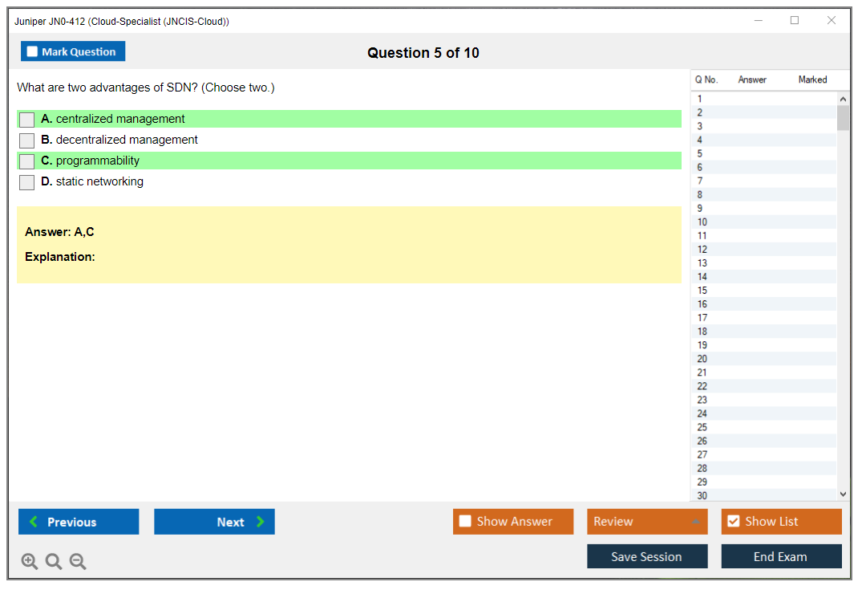Click the zoom in magnifier icon
862x590 pixels.
30,562
